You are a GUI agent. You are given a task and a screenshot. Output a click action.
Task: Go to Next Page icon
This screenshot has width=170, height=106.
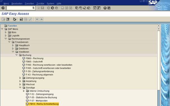tap(85, 8)
